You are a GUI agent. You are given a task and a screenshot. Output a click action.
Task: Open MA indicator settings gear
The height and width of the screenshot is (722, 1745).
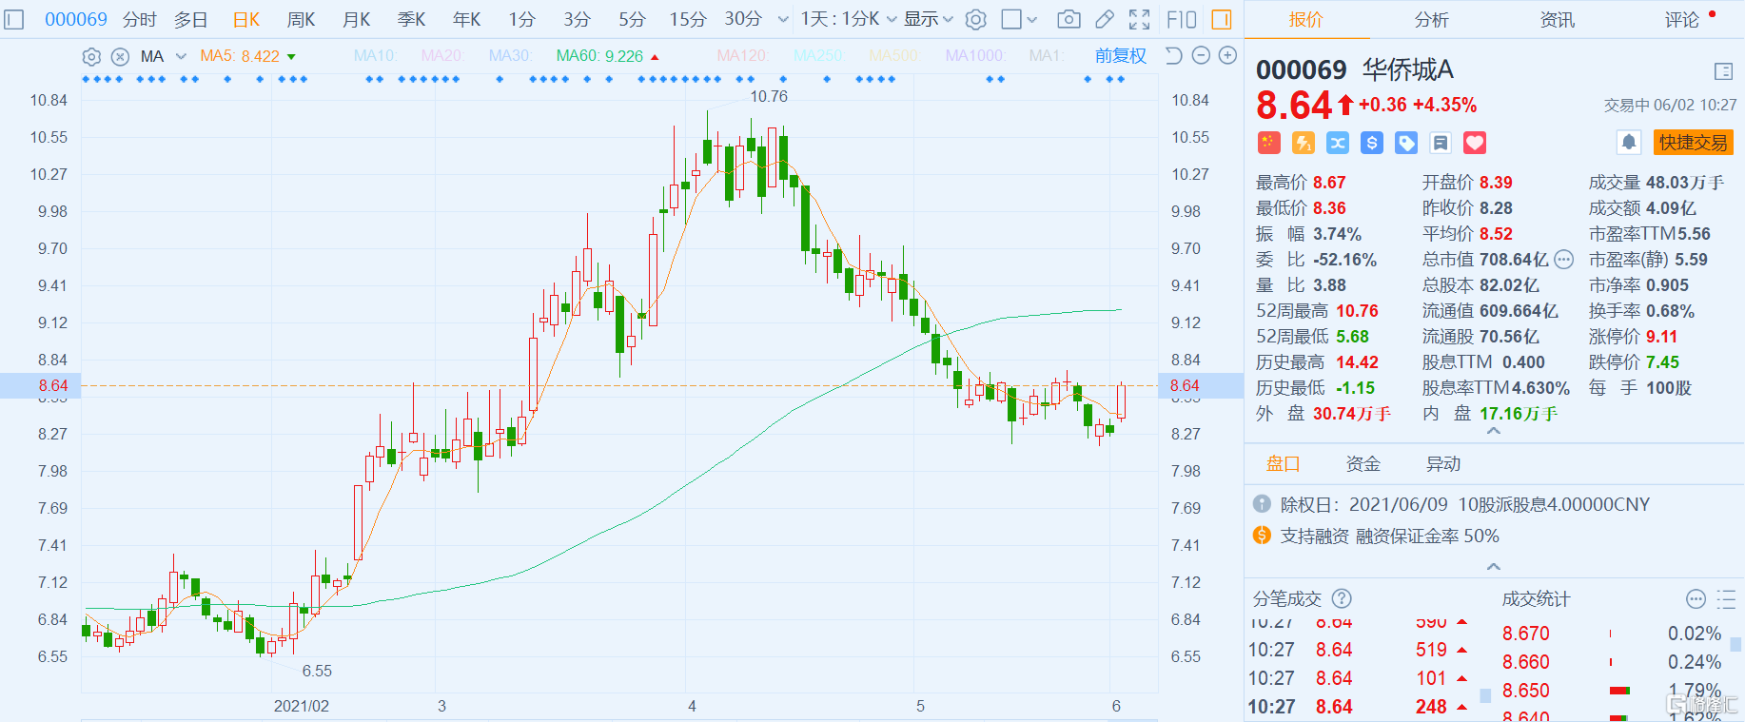(x=90, y=56)
